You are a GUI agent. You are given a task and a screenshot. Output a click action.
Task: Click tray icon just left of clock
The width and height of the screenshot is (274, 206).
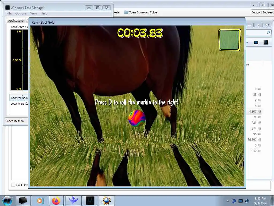247,201
